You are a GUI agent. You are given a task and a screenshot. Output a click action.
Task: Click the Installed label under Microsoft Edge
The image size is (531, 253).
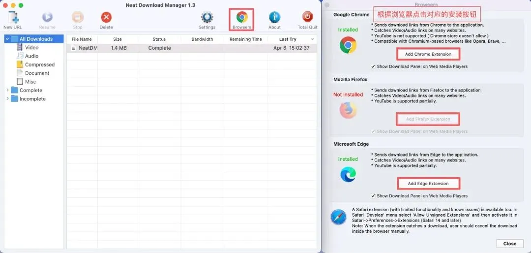click(x=348, y=159)
